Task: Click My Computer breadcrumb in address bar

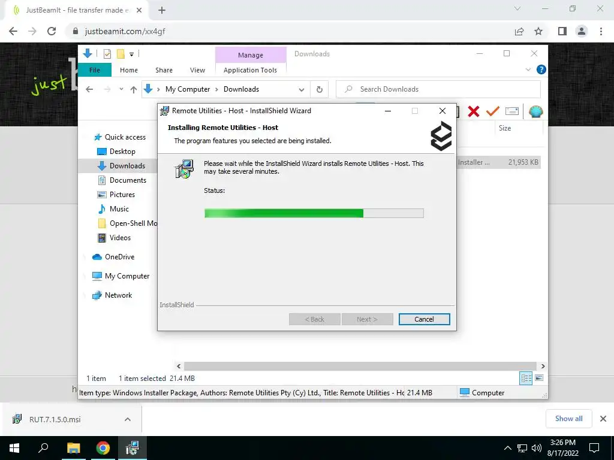Action: [188, 89]
